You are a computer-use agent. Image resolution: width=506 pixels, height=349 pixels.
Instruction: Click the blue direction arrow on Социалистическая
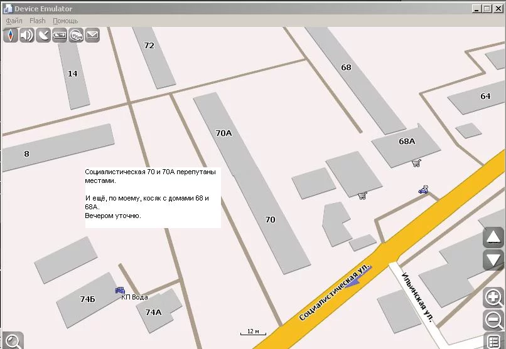358,275
